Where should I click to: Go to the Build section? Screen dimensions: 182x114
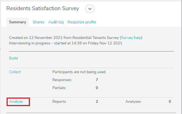pos(13,58)
